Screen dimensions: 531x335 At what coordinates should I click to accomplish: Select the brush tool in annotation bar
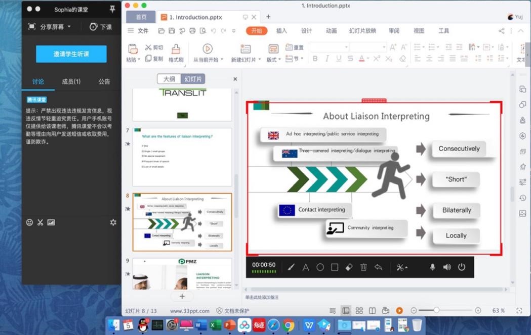(291, 267)
